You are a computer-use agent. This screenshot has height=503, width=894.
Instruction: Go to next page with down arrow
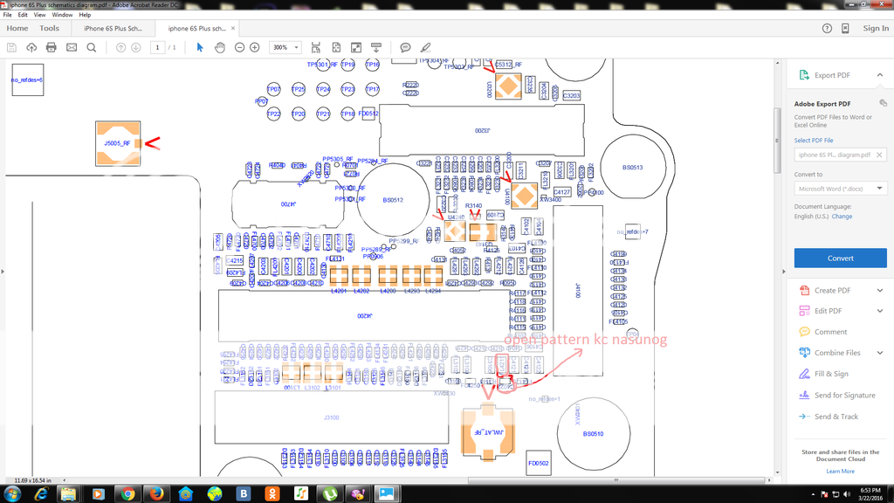(135, 48)
